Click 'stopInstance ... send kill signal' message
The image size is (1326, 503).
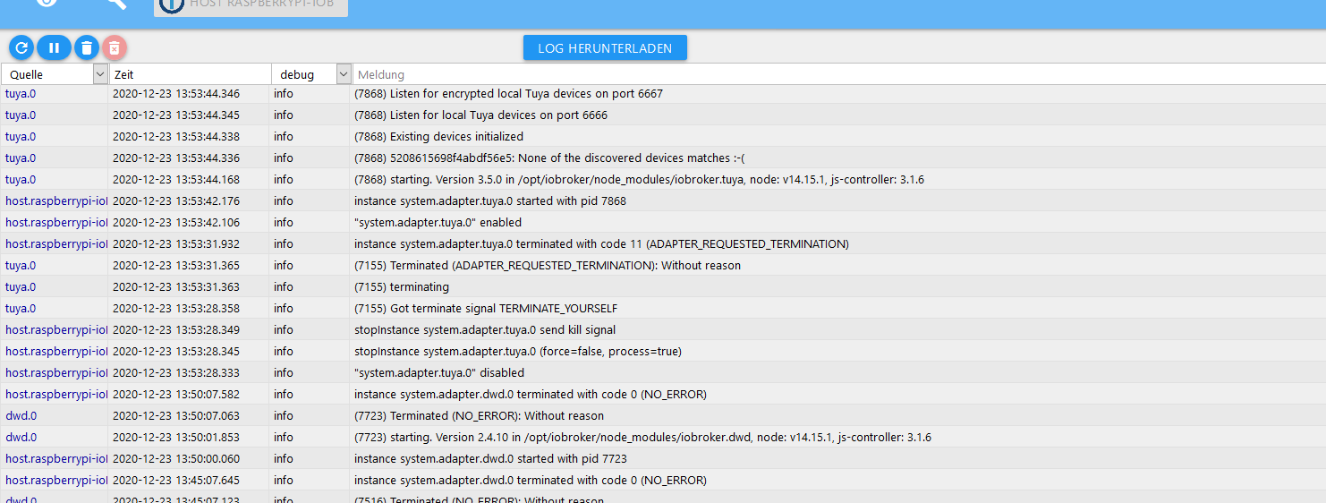[485, 329]
